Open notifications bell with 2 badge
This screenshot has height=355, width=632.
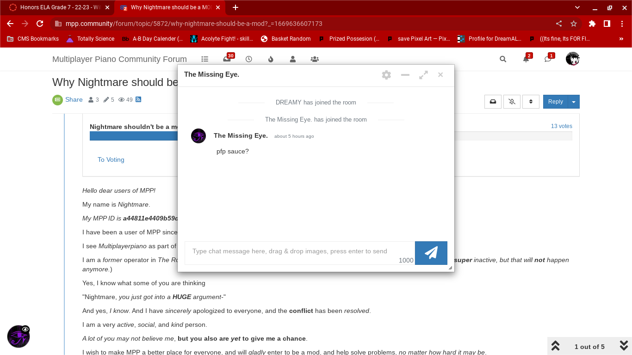click(x=527, y=58)
